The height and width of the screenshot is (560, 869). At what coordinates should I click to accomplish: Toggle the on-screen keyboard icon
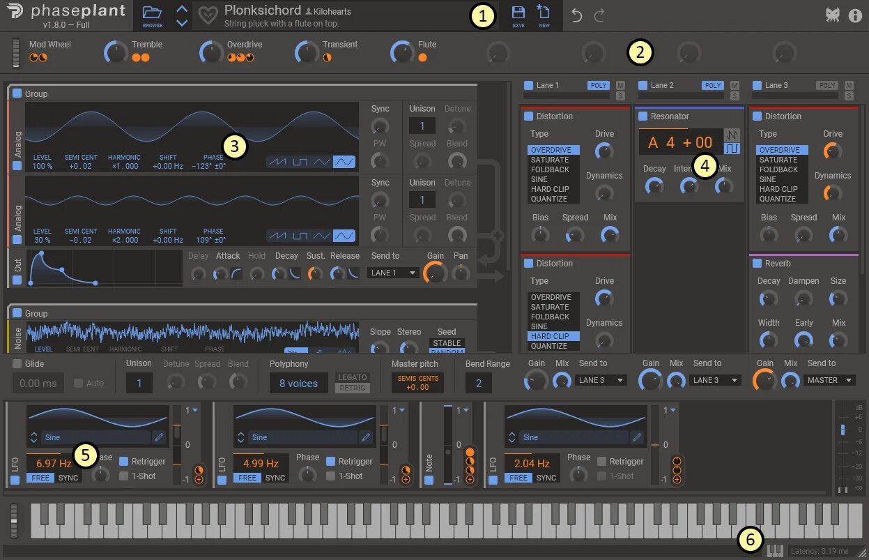point(775,551)
